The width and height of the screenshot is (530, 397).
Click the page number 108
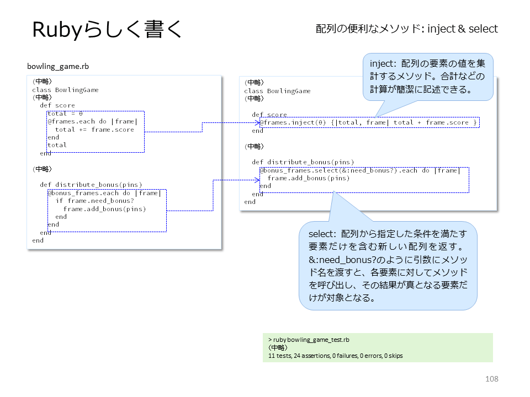click(x=492, y=379)
